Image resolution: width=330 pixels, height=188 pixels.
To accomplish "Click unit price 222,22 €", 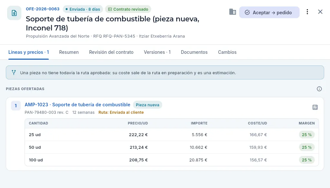I will click(138, 135).
